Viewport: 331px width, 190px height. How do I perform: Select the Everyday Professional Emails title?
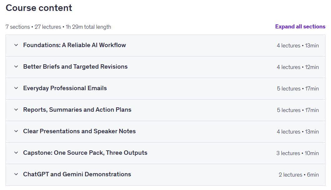pyautogui.click(x=65, y=88)
